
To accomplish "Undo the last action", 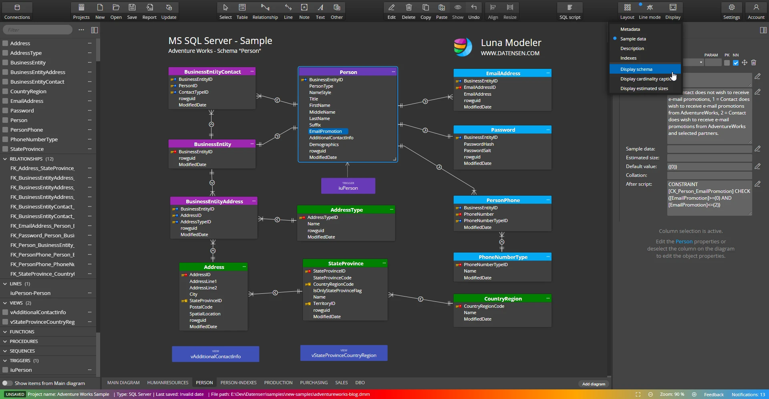I will tap(474, 11).
